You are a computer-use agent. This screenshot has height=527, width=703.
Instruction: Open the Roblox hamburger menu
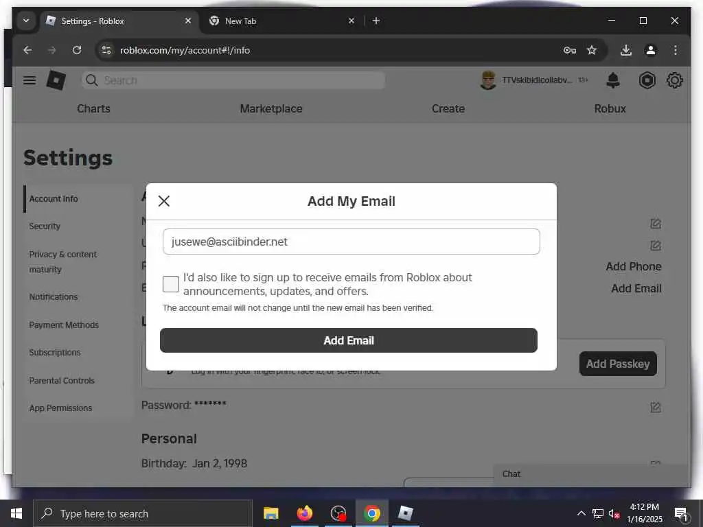pyautogui.click(x=30, y=80)
